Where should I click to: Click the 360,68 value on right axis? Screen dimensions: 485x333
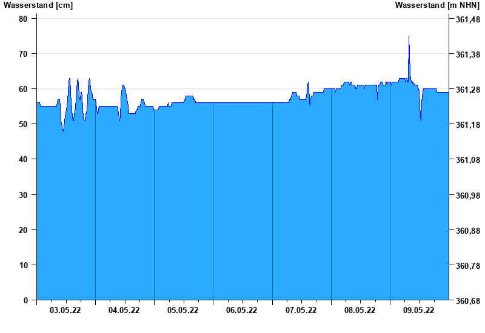468,301
